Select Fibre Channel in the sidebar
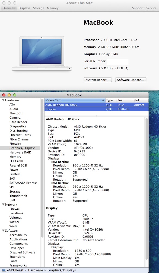Image resolution: width=159 pixels, height=273 pixels. coord(20,139)
